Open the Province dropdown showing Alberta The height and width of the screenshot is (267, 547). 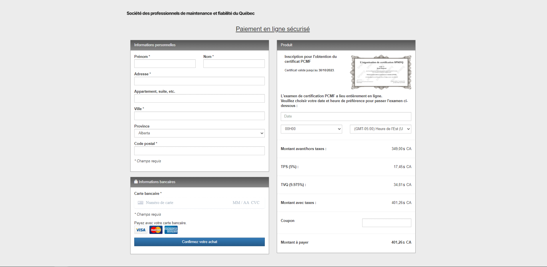pos(199,133)
